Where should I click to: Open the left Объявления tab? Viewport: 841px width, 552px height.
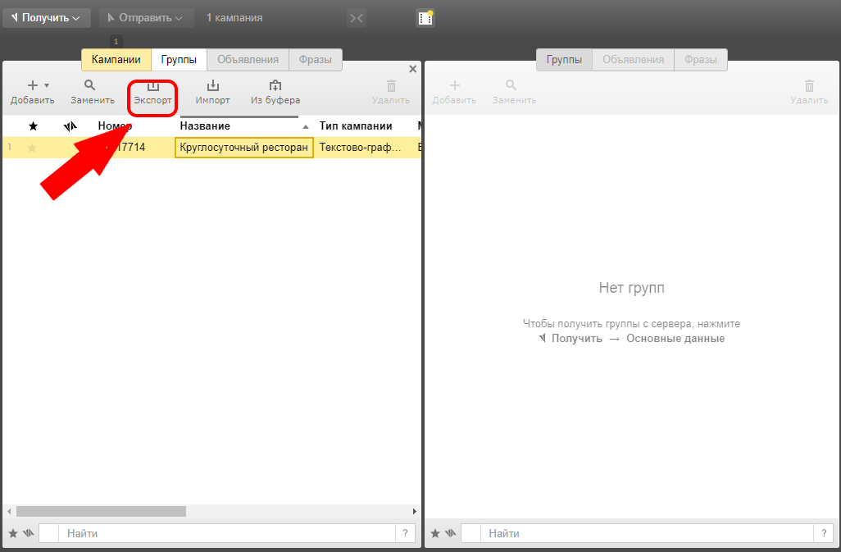248,60
